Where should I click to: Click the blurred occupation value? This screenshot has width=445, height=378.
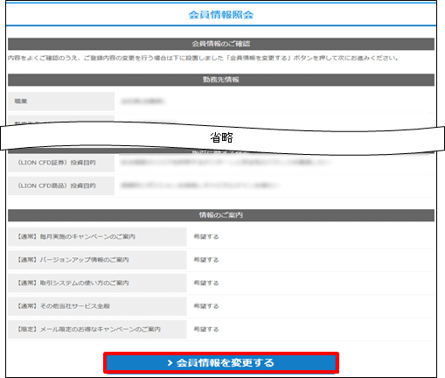click(x=143, y=101)
